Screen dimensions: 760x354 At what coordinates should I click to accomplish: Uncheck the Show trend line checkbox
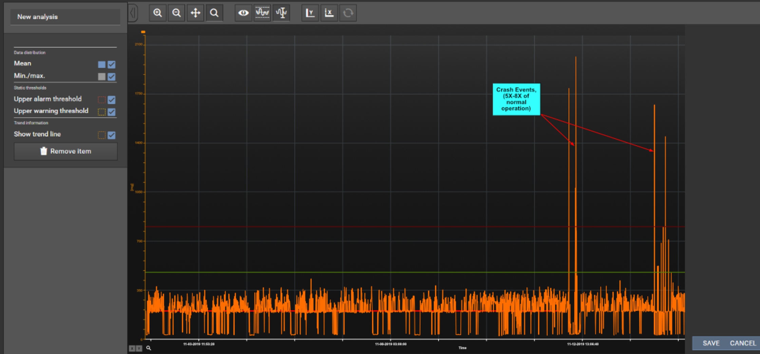click(x=112, y=135)
